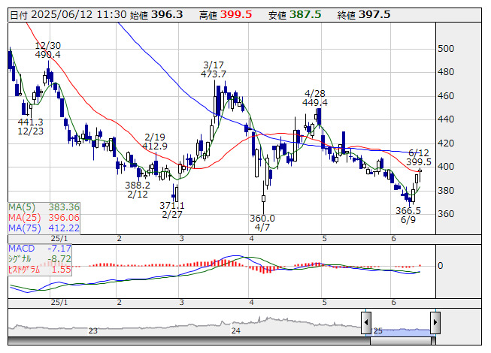
Task: Click the 2/12 low label 388.2
Action: (138, 185)
